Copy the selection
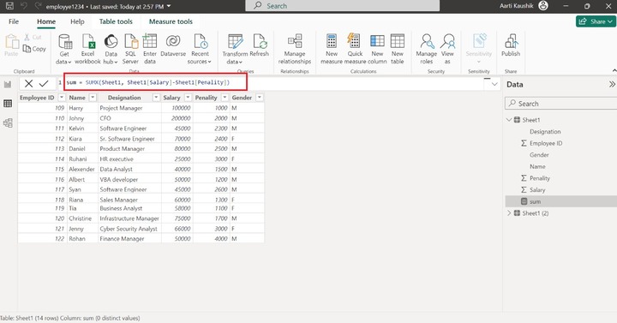This screenshot has width=617, height=323. (34, 49)
